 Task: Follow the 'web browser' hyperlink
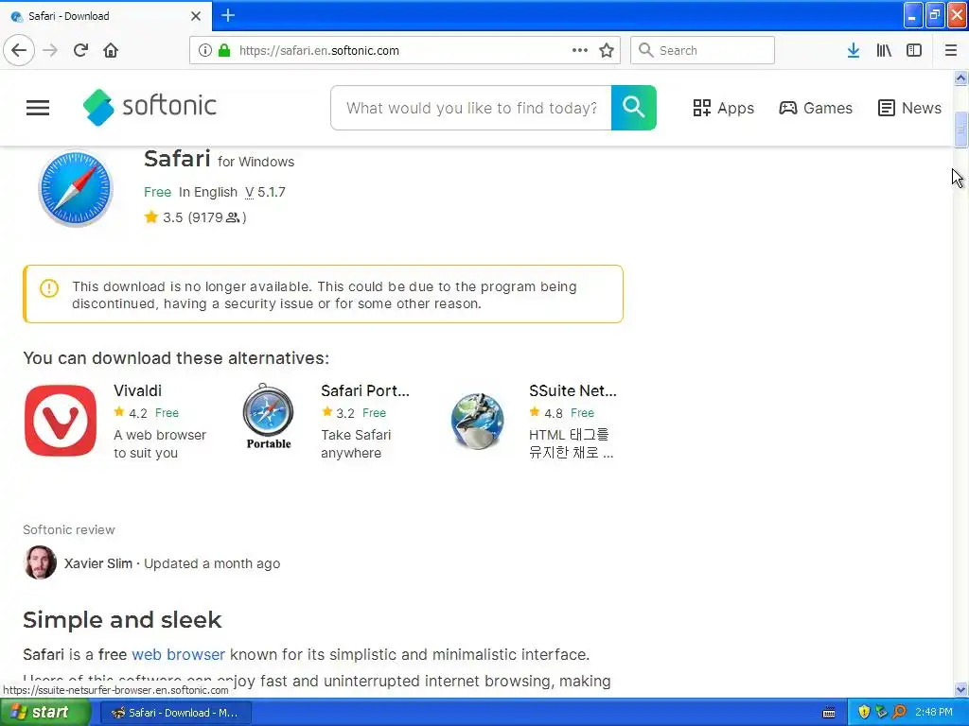pos(179,654)
